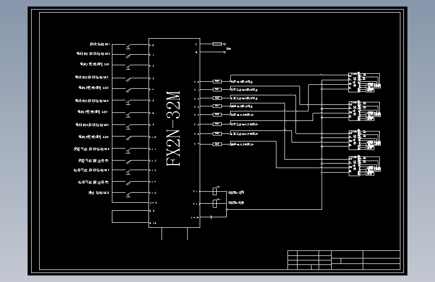The image size is (435, 282).
Task: Select the 夹紧气缸限位开关 label
Action: [x=93, y=161]
